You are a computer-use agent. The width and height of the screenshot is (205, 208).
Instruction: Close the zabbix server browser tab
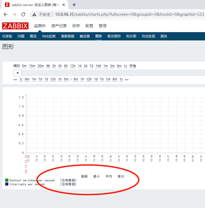(64, 5)
